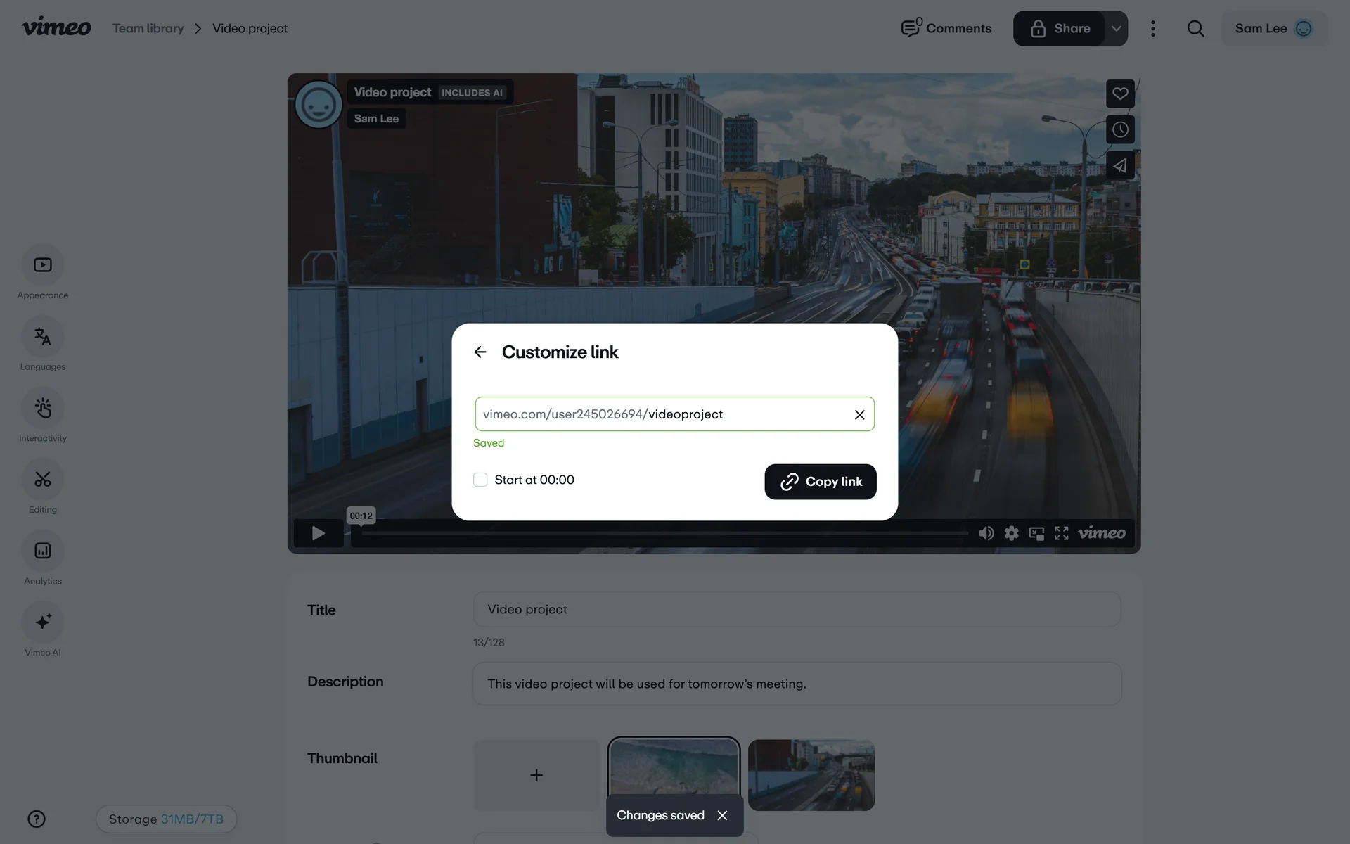This screenshot has height=844, width=1350.
Task: Open the Editing scissors tool
Action: 43,480
